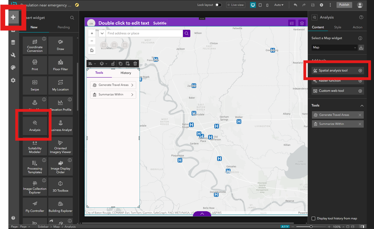Select the Draw widget icon
The image size is (374, 229).
pyautogui.click(x=60, y=45)
